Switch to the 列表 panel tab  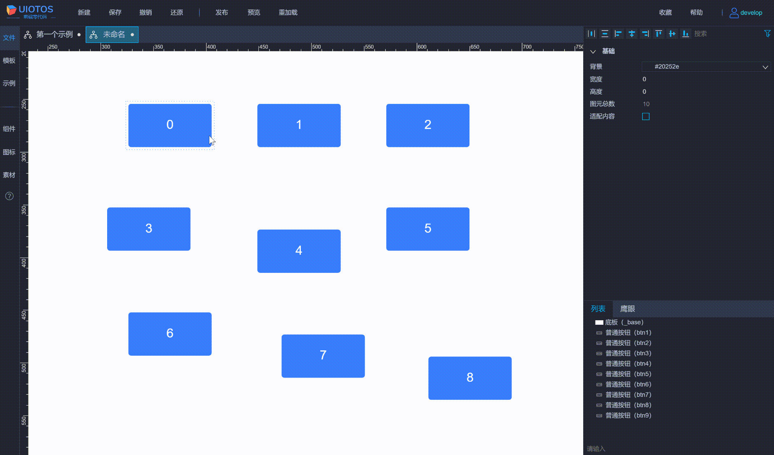(598, 309)
